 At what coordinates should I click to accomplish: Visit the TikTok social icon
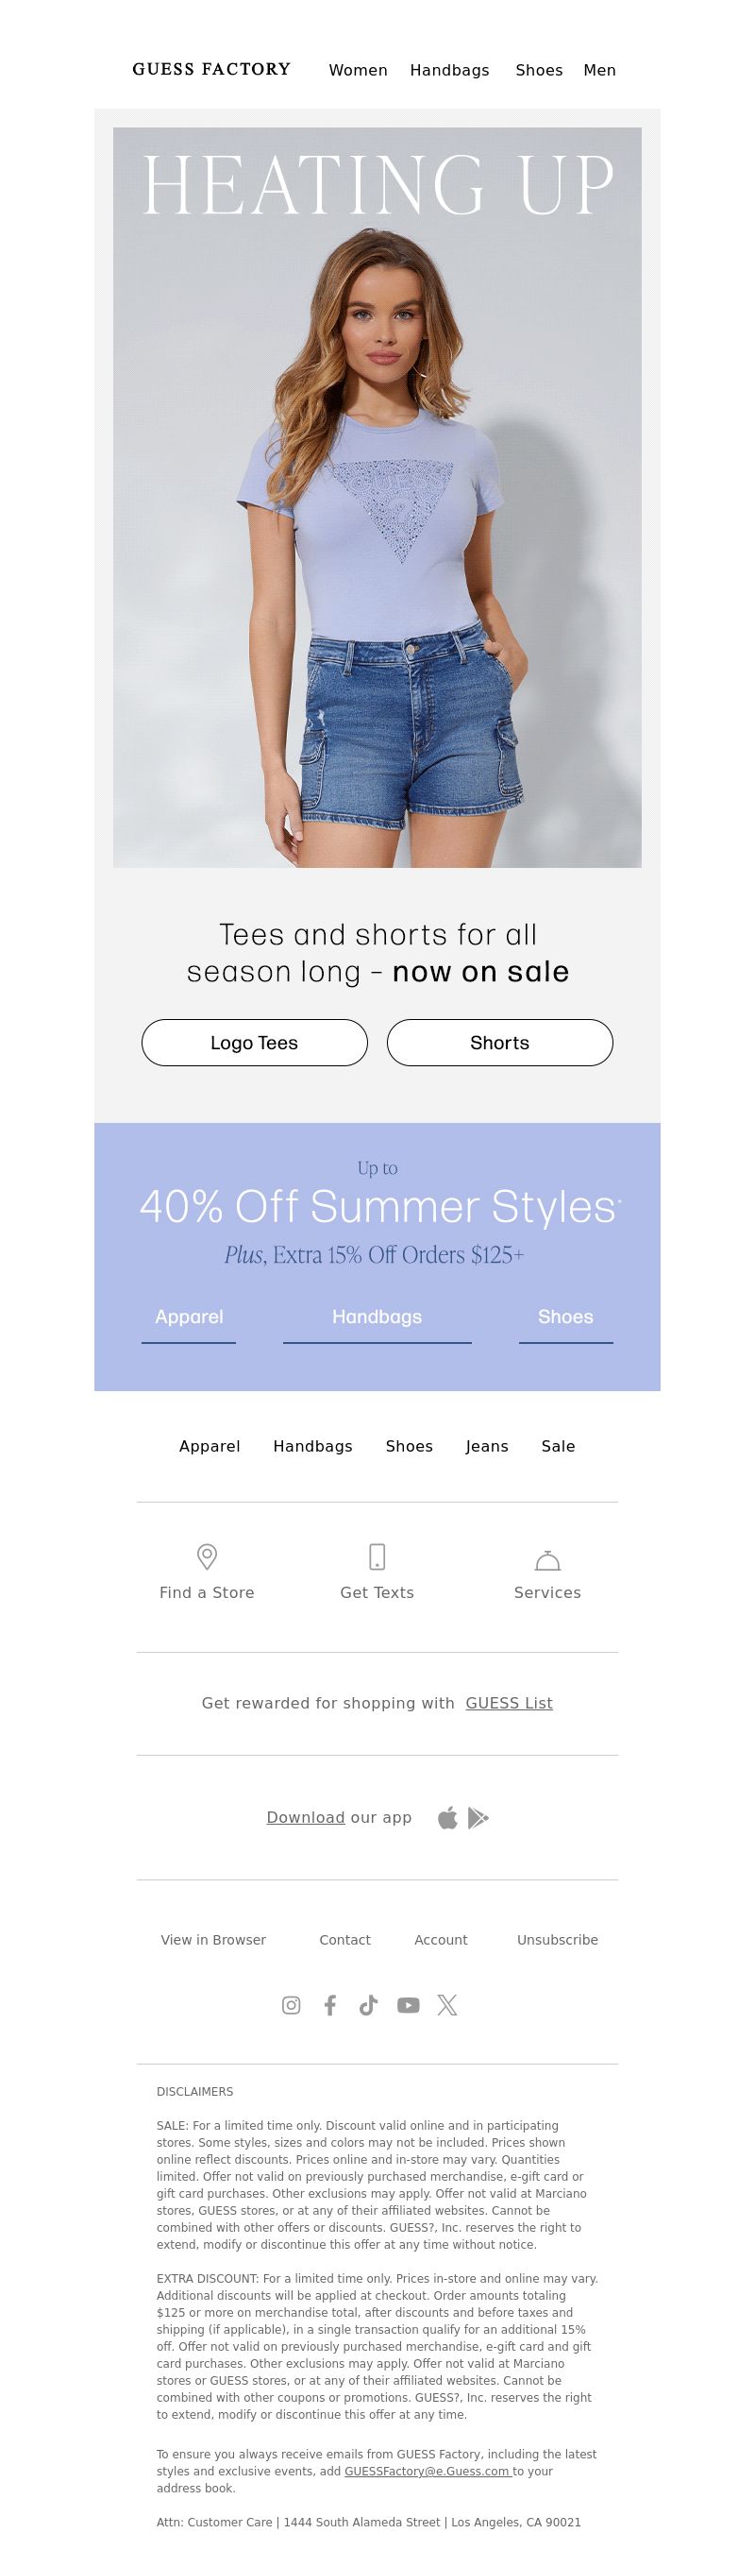point(368,2004)
